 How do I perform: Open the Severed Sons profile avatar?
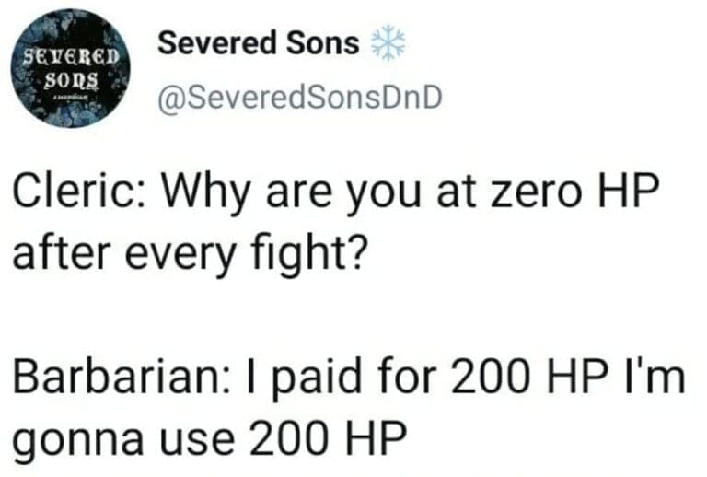(x=71, y=68)
